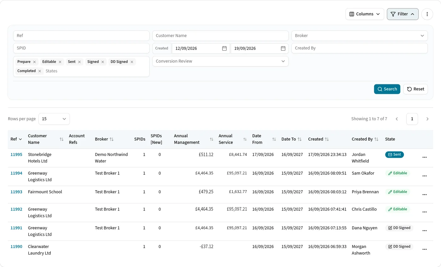Open quote reference 11991 link

16,228
